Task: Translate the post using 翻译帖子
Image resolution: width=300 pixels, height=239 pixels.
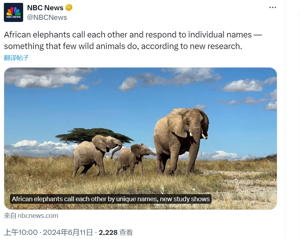Action: click(x=16, y=58)
